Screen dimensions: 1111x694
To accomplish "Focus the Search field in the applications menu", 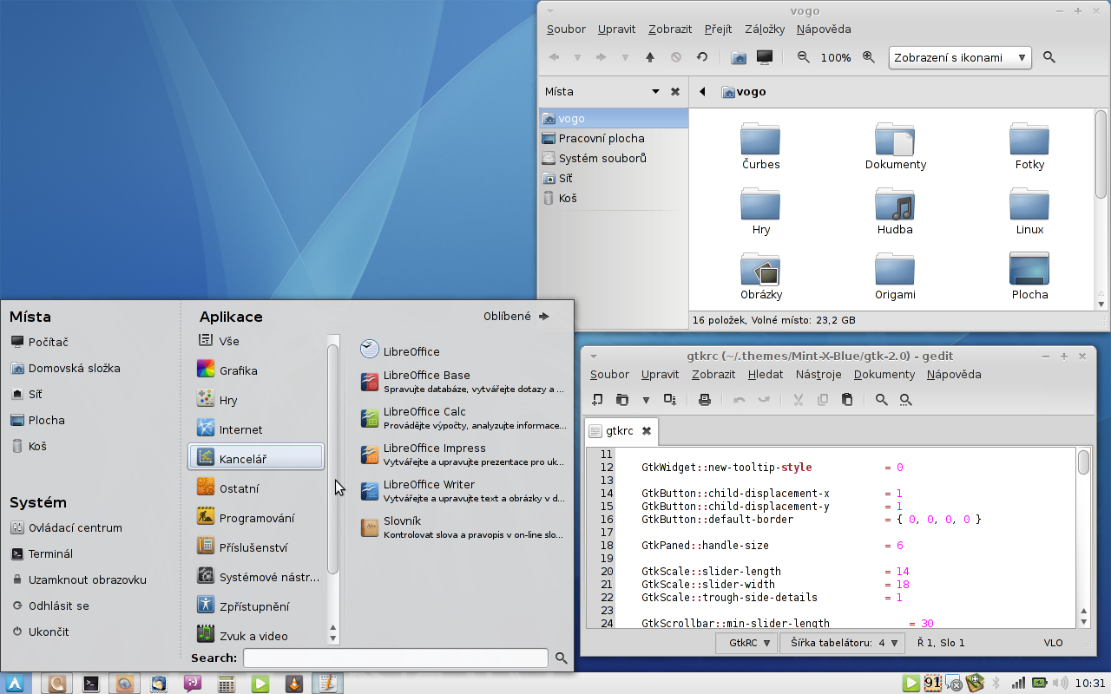I will (396, 658).
